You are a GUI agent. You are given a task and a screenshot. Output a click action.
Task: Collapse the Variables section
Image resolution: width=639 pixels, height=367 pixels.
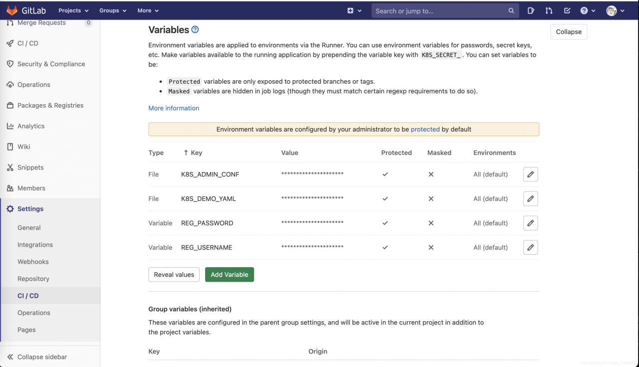569,31
